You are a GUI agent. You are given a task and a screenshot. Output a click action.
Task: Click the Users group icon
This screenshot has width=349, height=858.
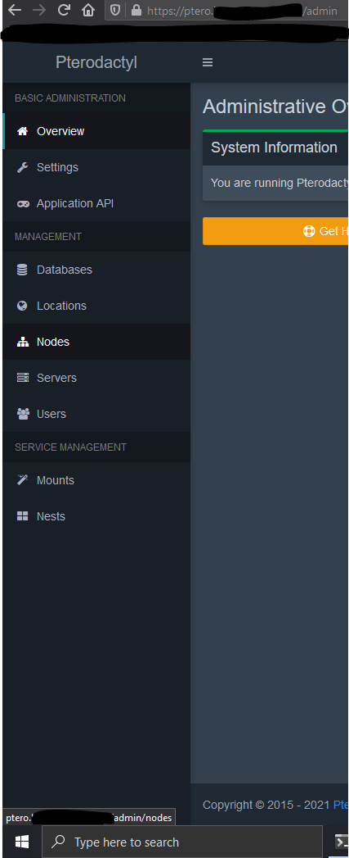pyautogui.click(x=22, y=414)
